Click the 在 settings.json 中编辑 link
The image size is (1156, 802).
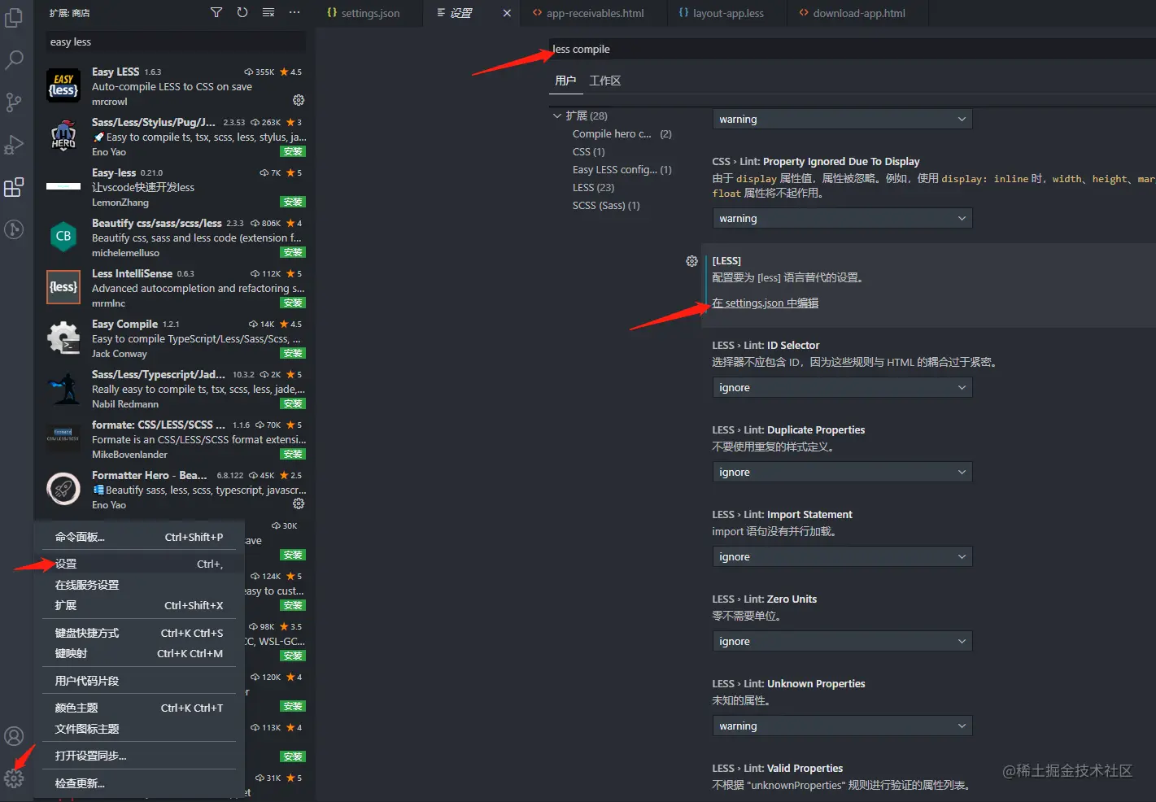click(766, 303)
